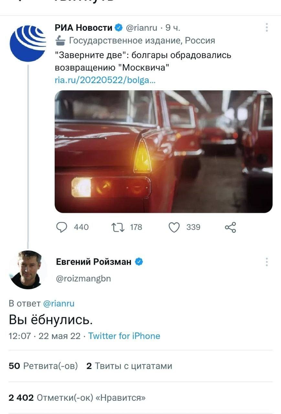
Task: View the 50 Ретвита(-ов) list
Action: pos(43,366)
